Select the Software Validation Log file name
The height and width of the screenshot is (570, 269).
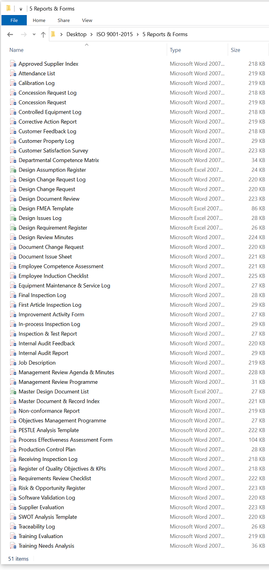tap(47, 497)
